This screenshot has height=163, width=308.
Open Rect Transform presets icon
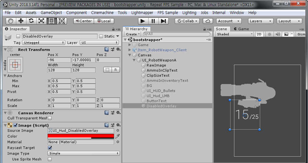112,49
